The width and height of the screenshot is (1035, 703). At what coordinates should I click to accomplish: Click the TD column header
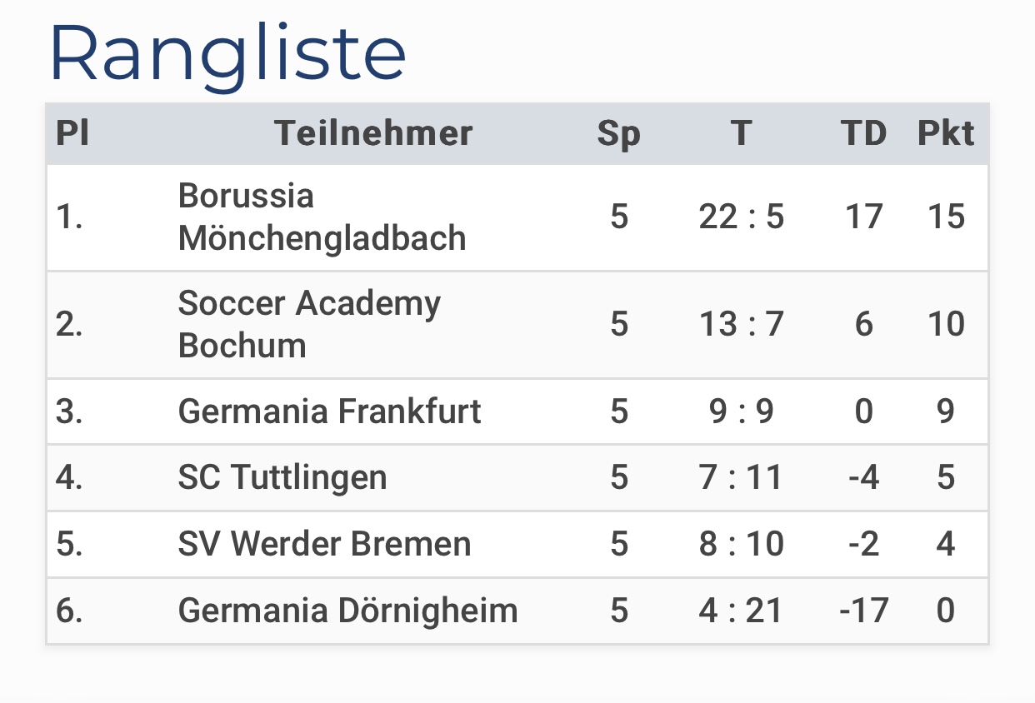[863, 133]
